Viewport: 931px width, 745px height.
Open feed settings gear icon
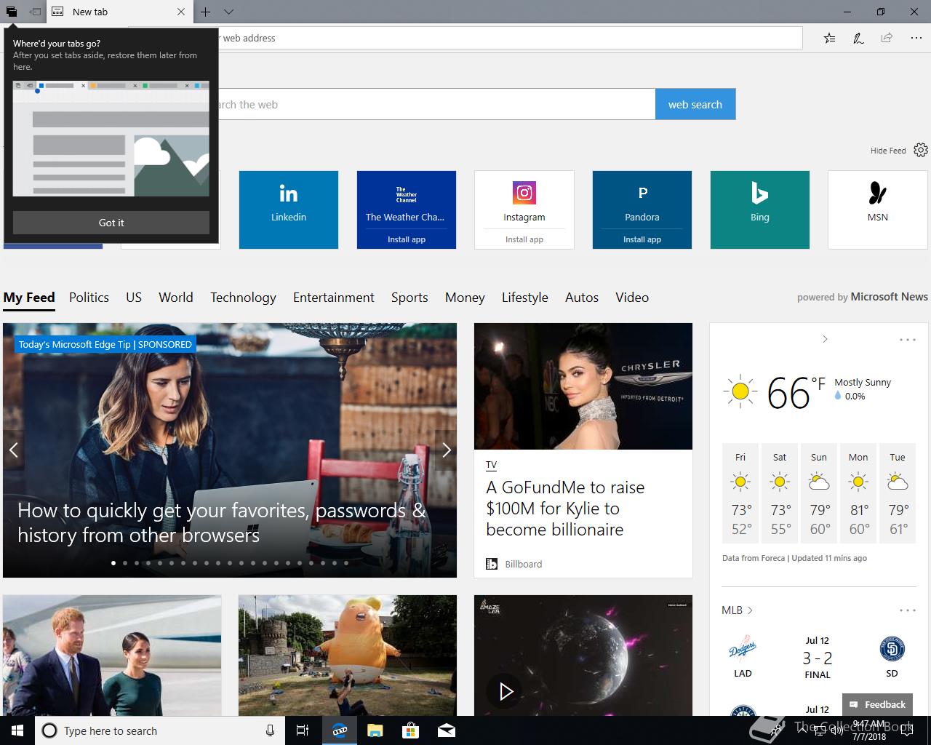click(921, 150)
